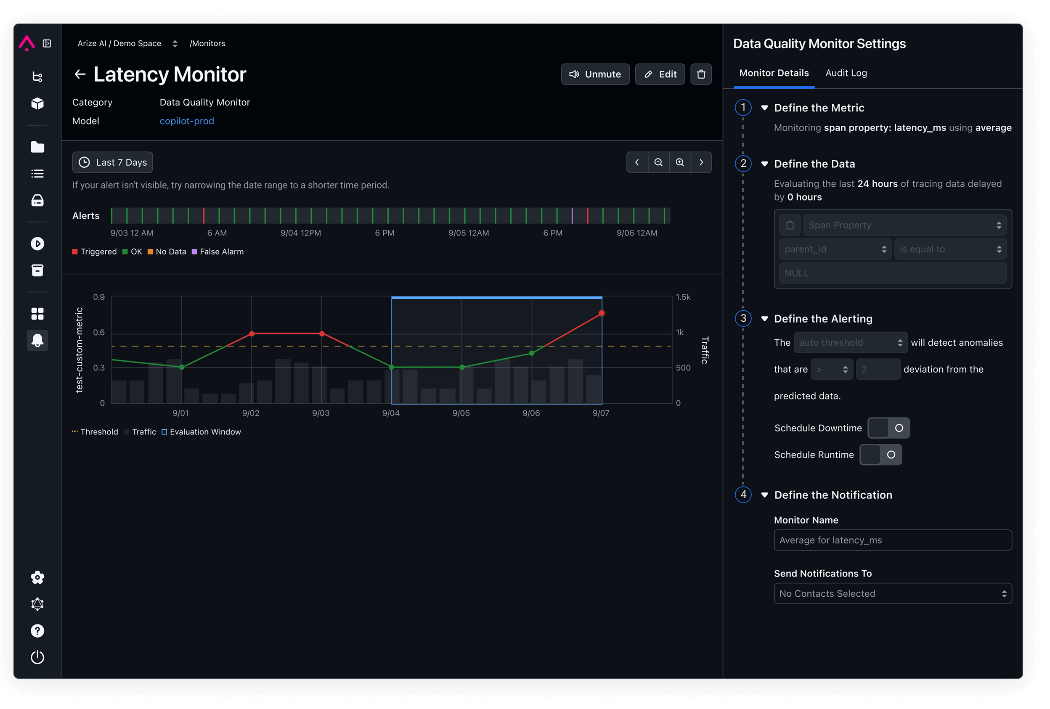This screenshot has height=709, width=1050.
Task: Open the Last 7 Days range picker
Action: [x=112, y=162]
